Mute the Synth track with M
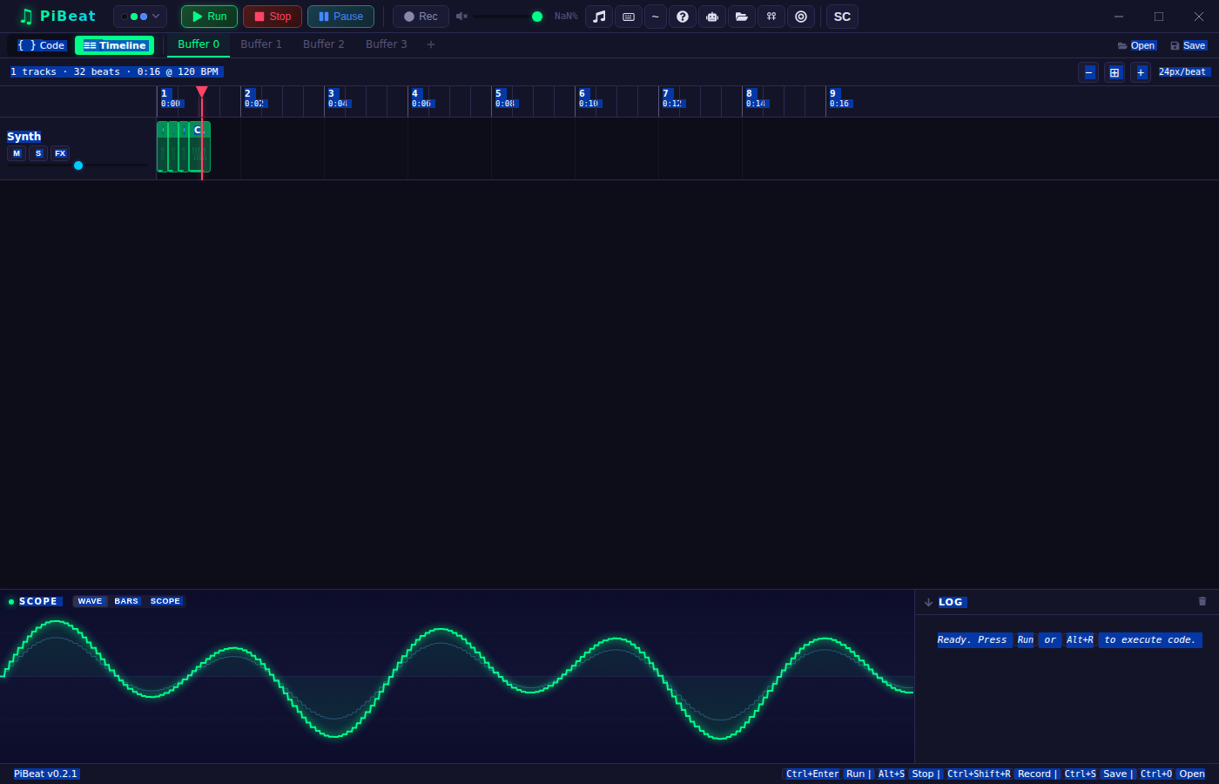 (x=17, y=153)
